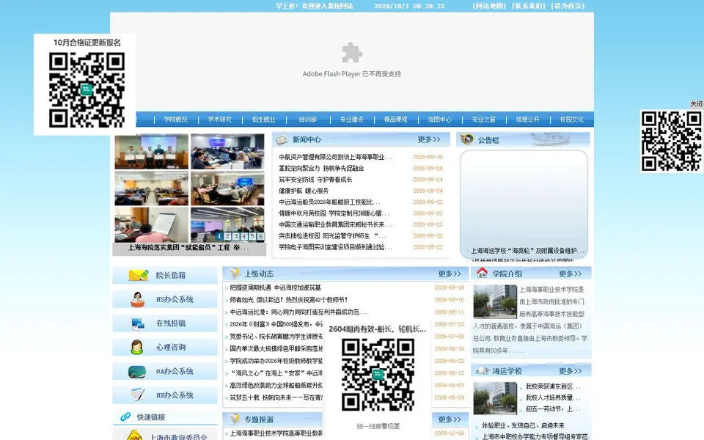This screenshot has width=704, height=440.
Task: Select slideshow page 2 indicator
Action: click(227, 236)
